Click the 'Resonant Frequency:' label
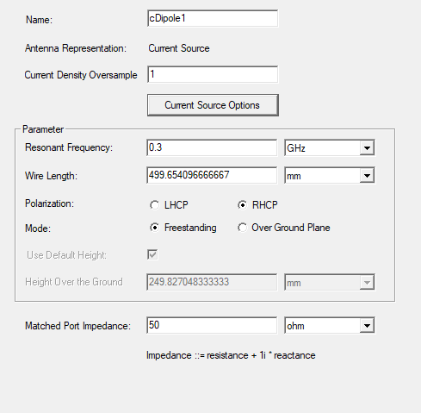The width and height of the screenshot is (421, 413). click(x=69, y=147)
